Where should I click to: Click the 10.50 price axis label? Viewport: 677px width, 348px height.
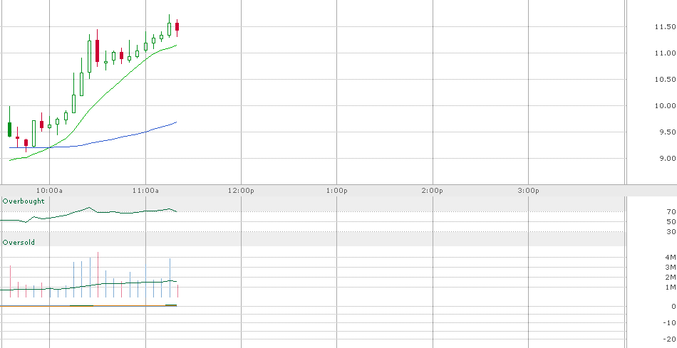coord(665,79)
